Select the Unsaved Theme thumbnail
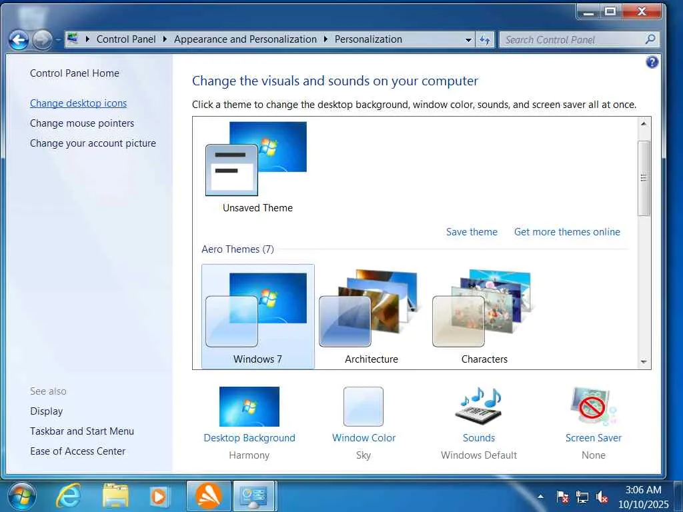Image resolution: width=683 pixels, height=512 pixels. [256, 159]
